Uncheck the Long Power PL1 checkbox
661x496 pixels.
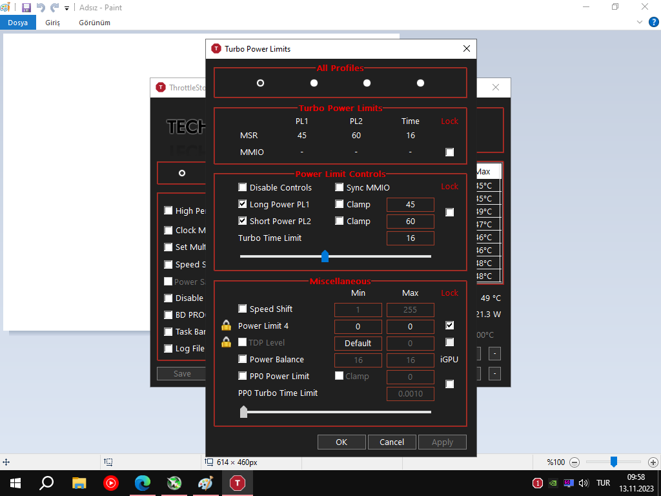click(243, 204)
